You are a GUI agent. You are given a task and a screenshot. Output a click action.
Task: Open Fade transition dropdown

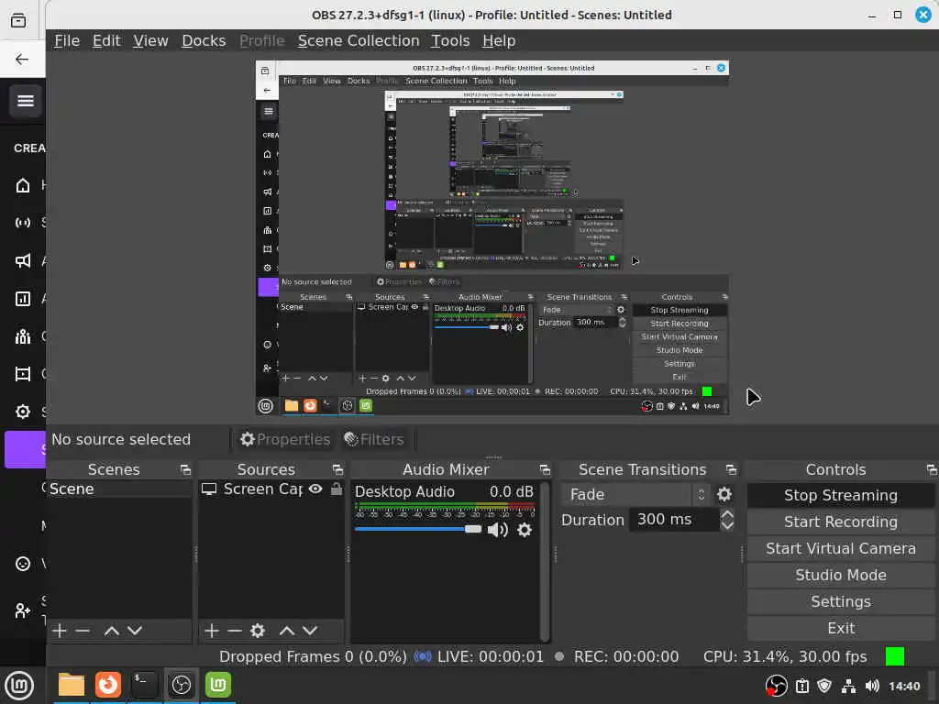tap(635, 494)
